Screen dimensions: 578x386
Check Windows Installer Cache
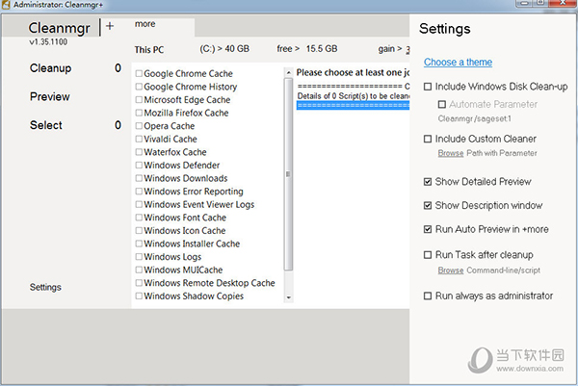(x=139, y=244)
